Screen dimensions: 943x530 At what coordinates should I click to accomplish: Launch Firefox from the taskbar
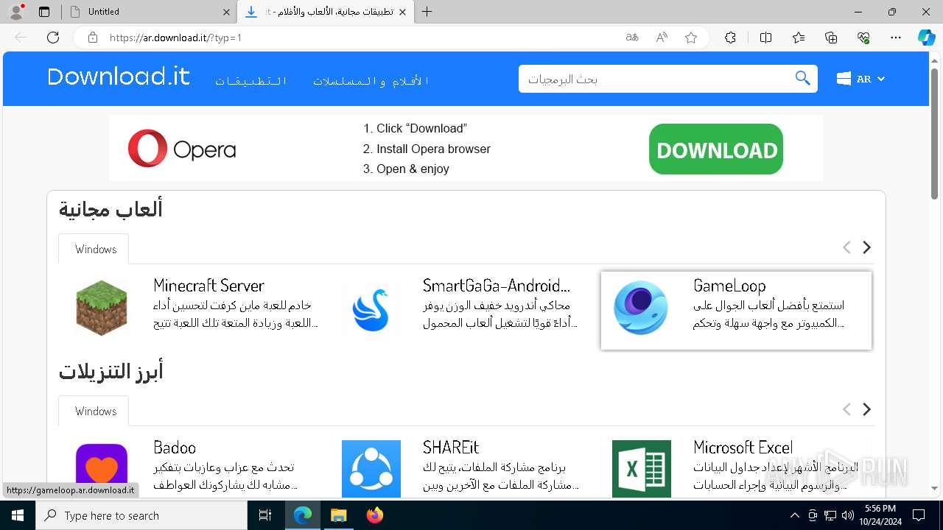click(x=375, y=515)
